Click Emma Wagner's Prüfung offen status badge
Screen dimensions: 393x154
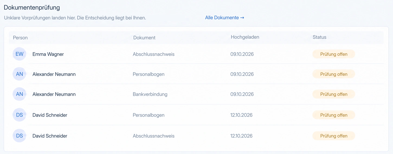(x=334, y=54)
